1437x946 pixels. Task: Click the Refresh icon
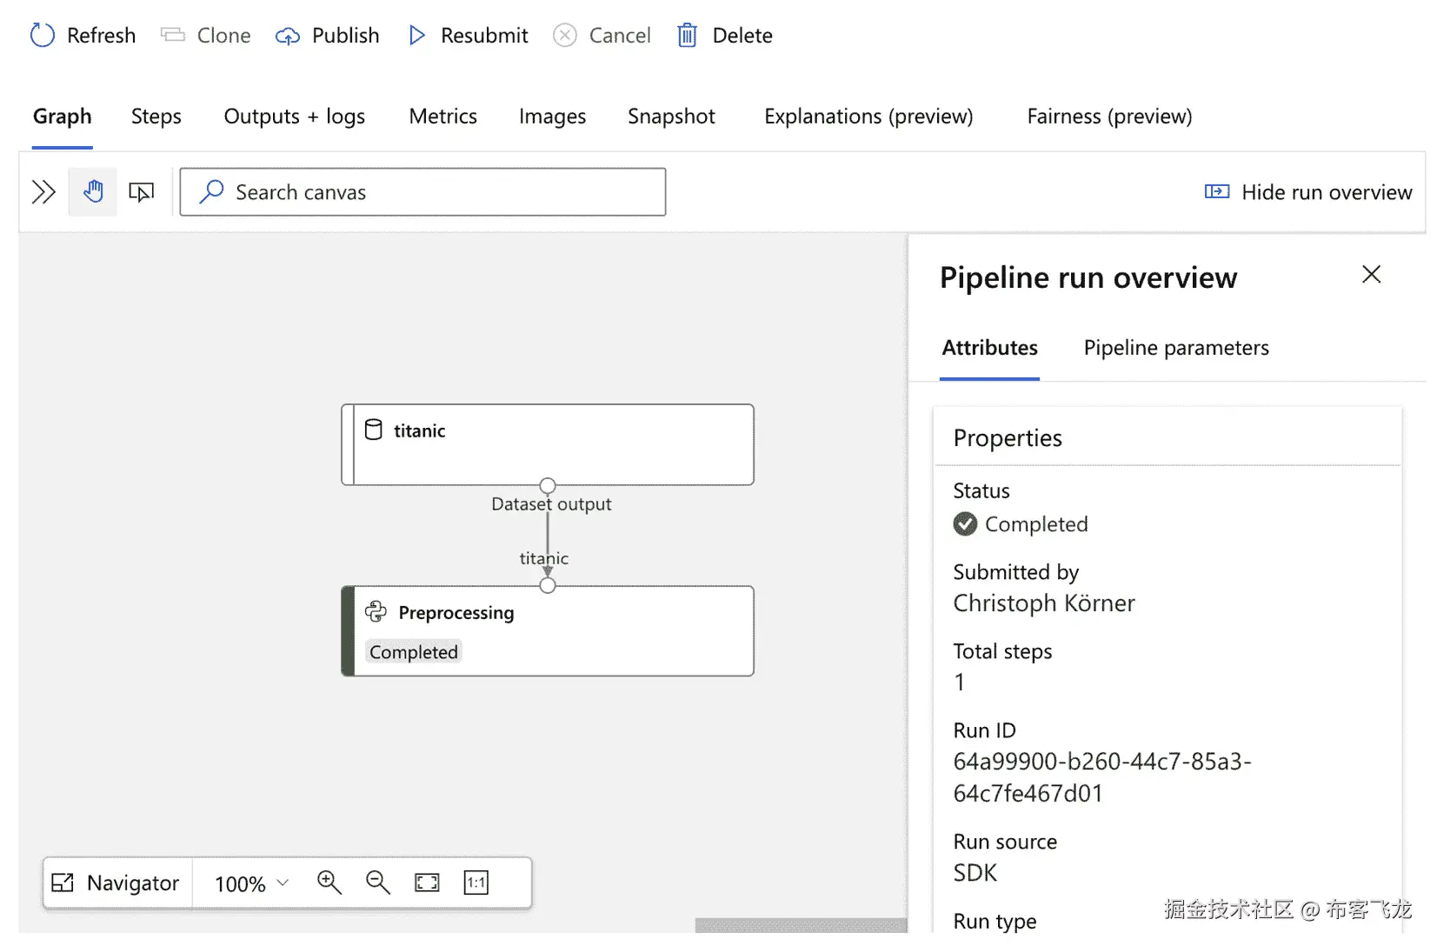pos(43,36)
